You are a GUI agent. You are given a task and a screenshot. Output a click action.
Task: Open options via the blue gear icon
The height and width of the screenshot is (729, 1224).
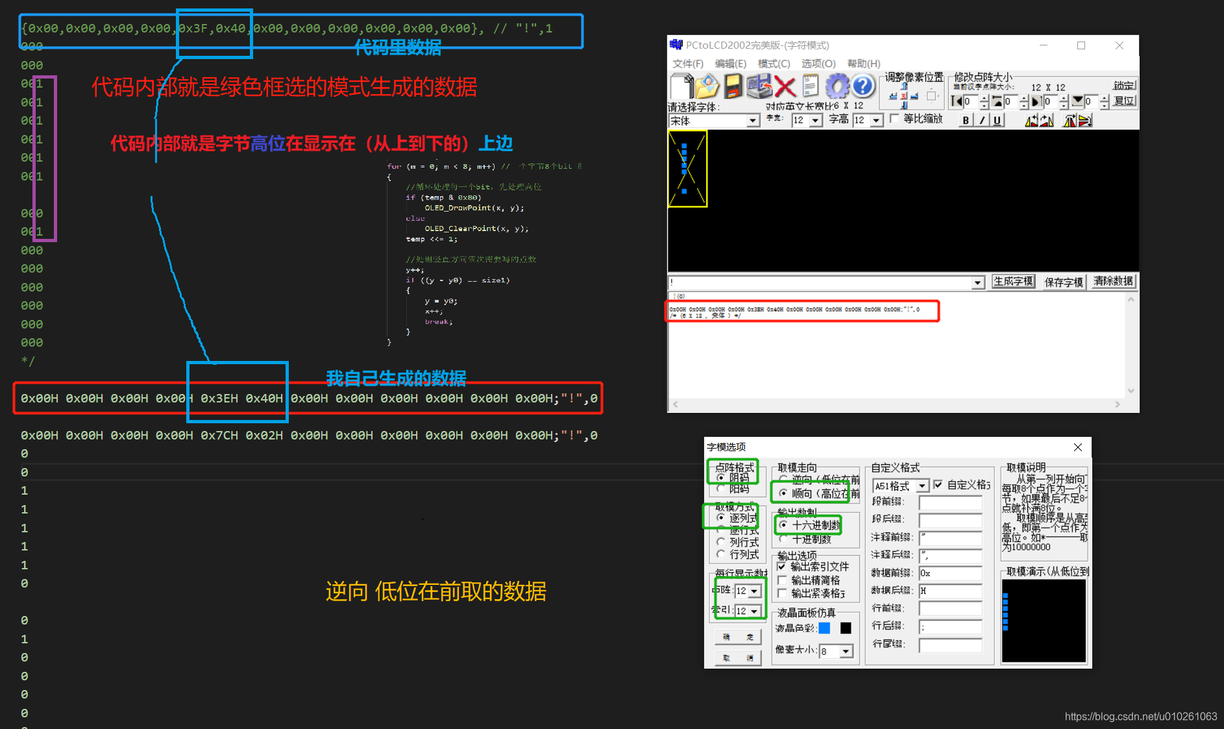point(837,86)
